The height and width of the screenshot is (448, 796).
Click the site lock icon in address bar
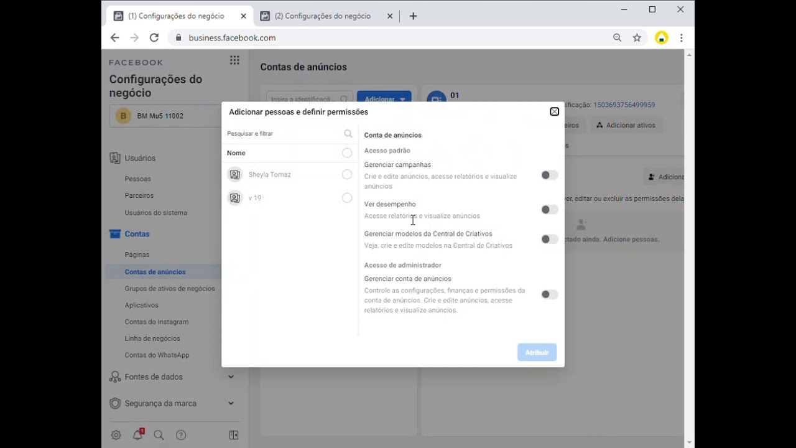click(x=178, y=38)
